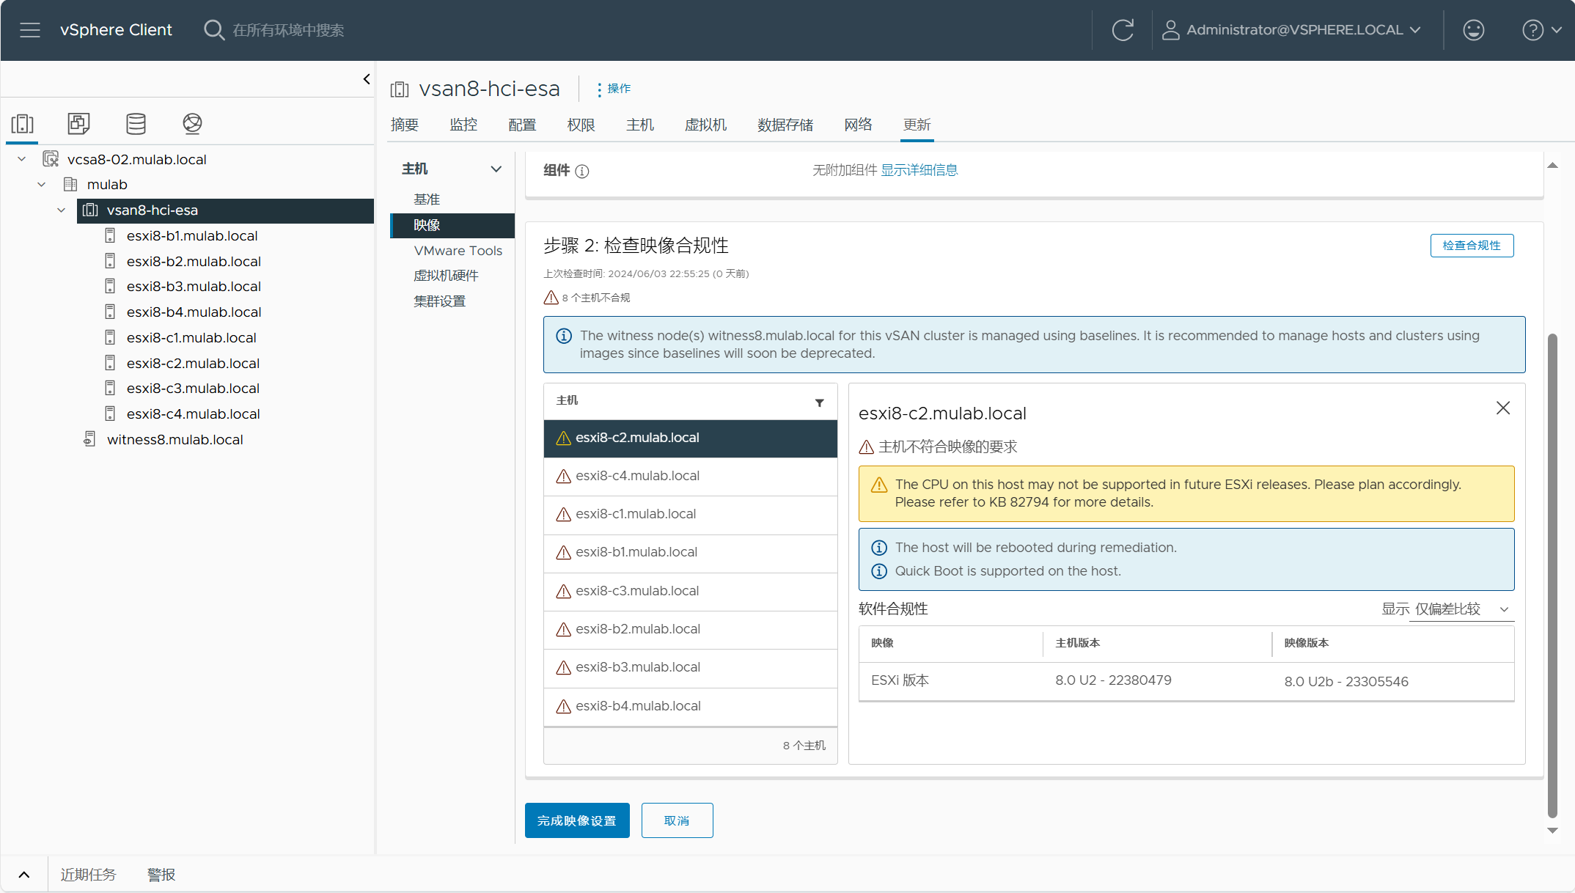
Task: Open the 近期任务 tab
Action: [88, 875]
